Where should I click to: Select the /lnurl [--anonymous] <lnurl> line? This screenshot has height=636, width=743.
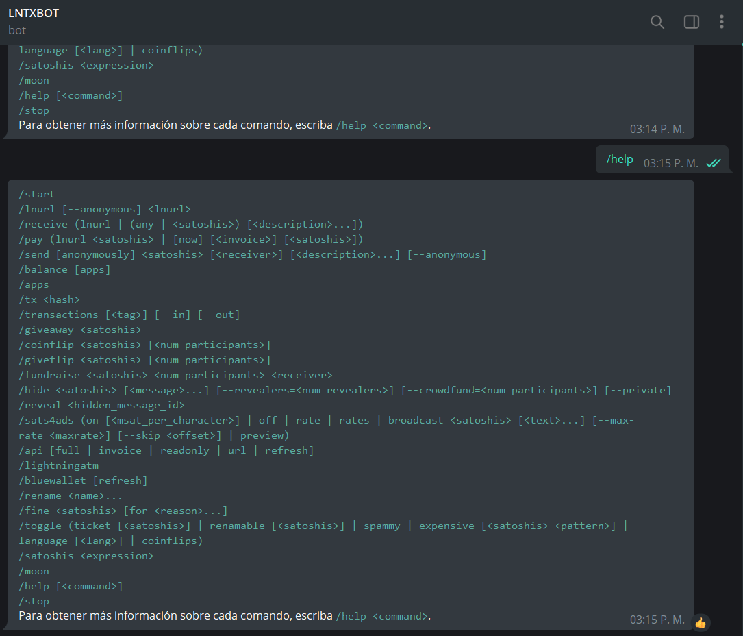[105, 209]
